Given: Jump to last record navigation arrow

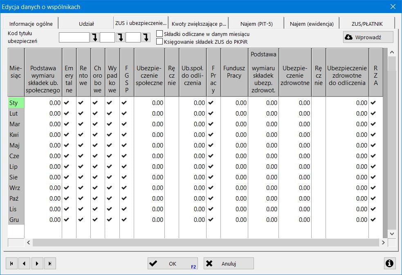Looking at the screenshot, I should pos(49,264).
